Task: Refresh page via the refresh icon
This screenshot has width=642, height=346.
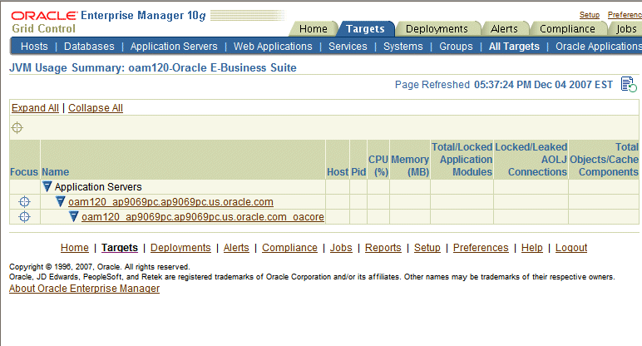Action: click(x=629, y=84)
